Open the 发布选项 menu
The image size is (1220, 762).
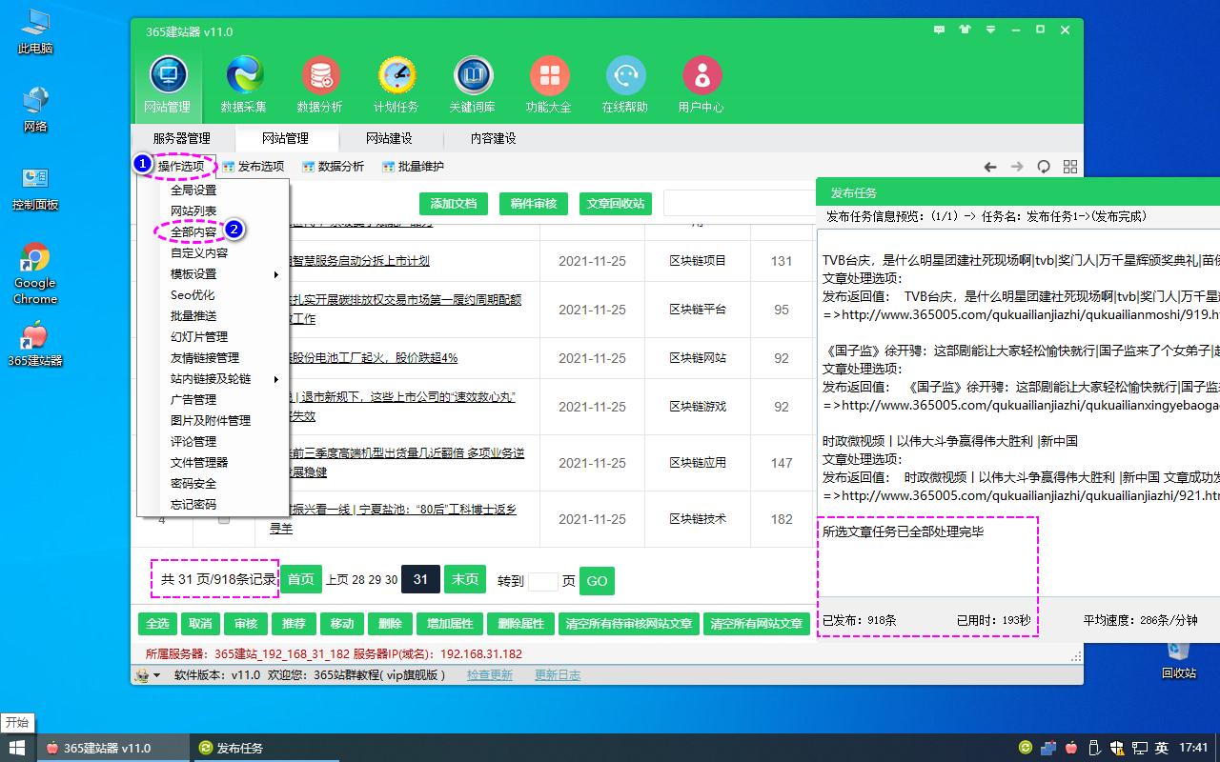[x=254, y=167]
